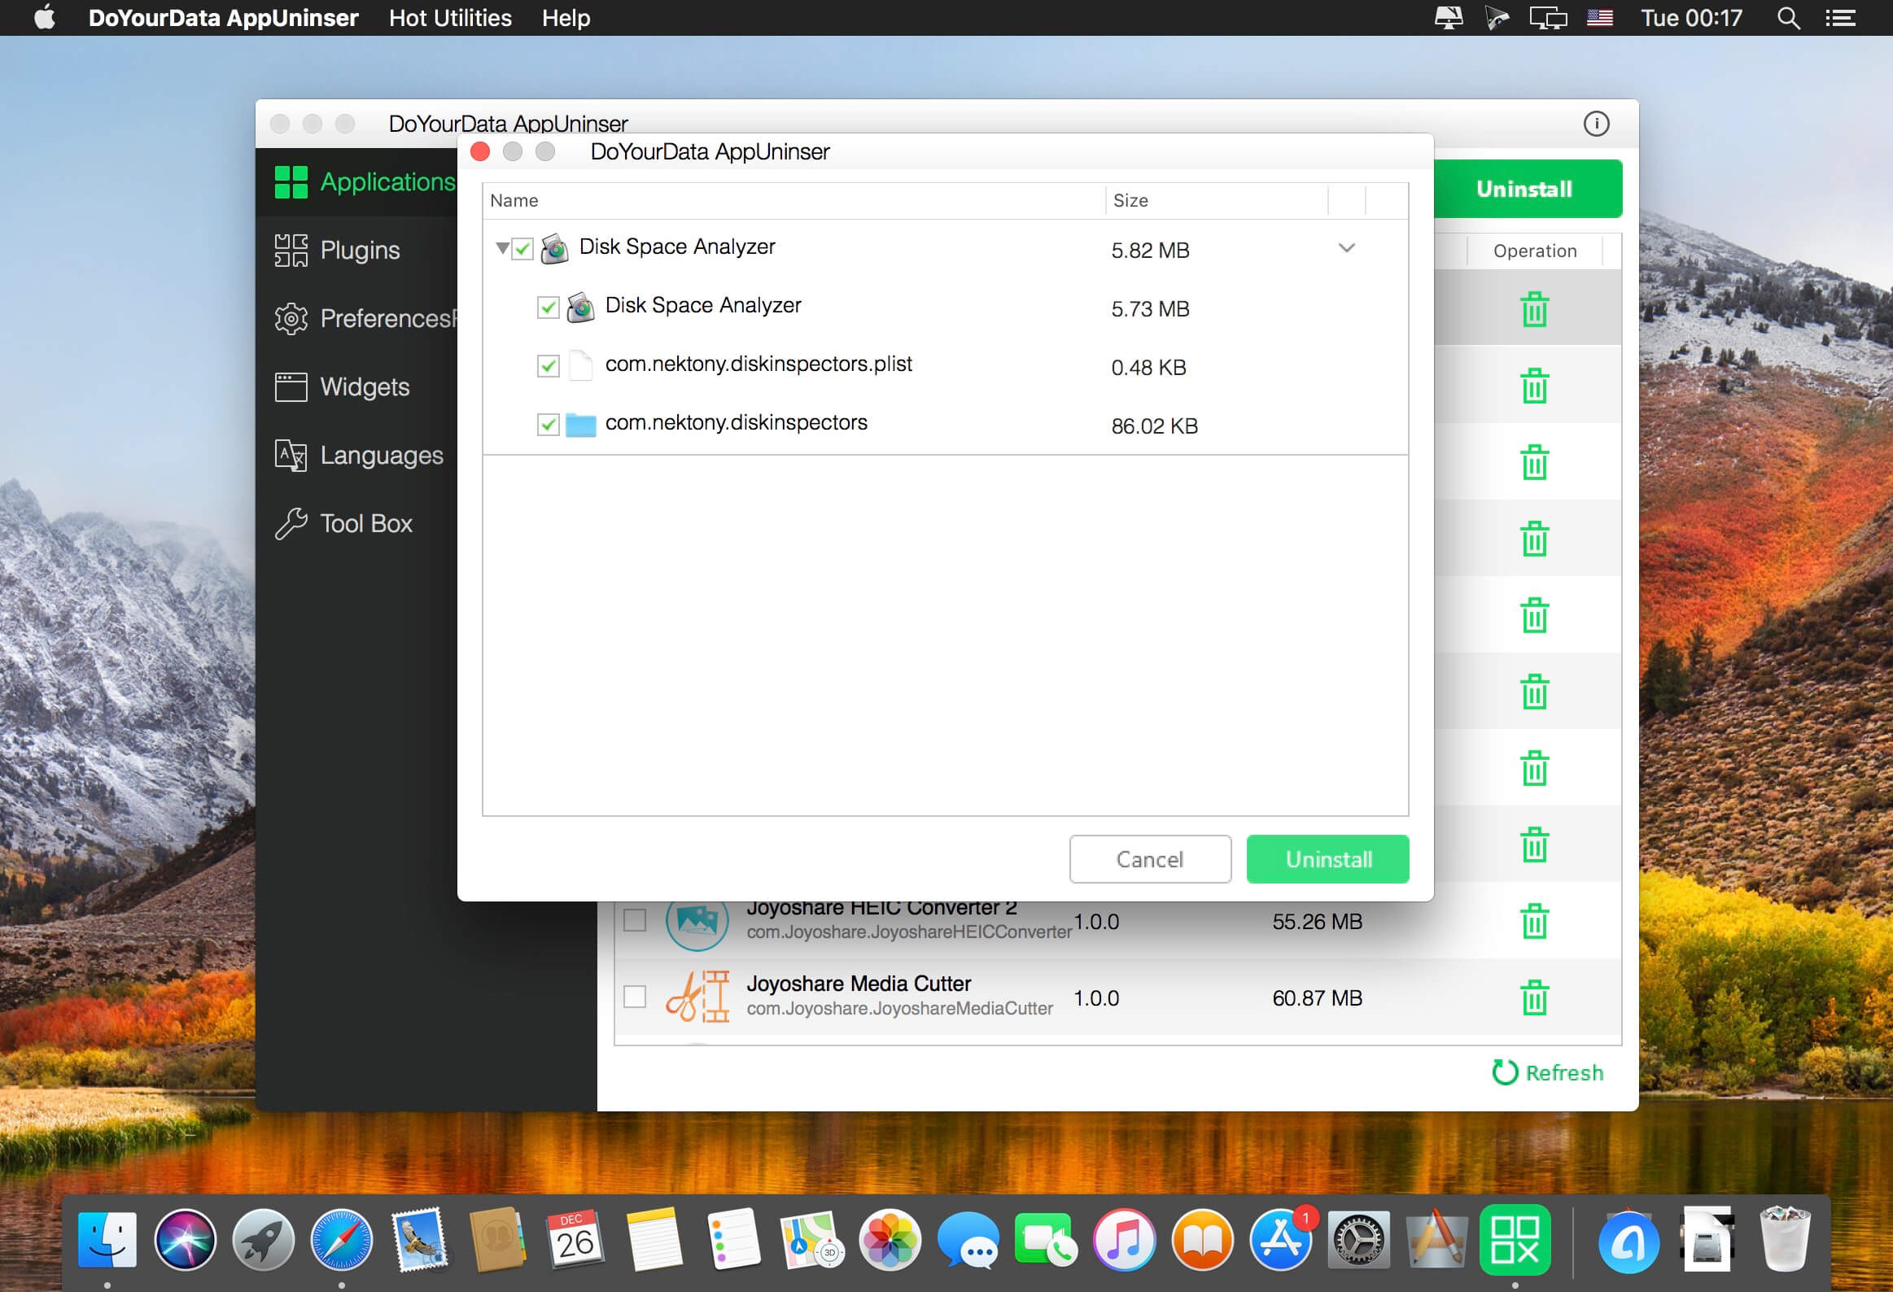Open Safari compass icon in the dock
The width and height of the screenshot is (1893, 1292).
341,1239
